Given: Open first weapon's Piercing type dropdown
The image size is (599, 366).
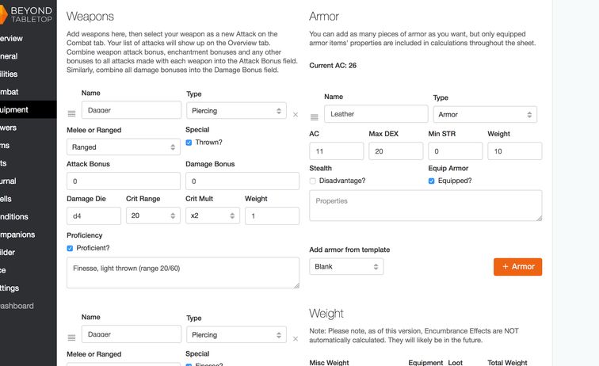Looking at the screenshot, I should click(235, 112).
